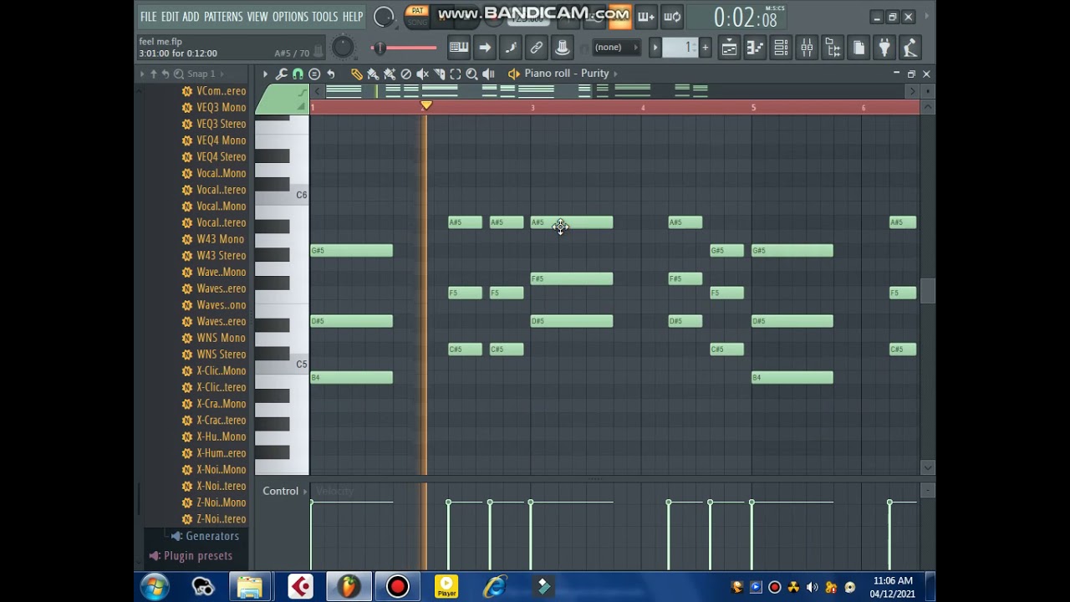Open the piano roll main menu arrow
The width and height of the screenshot is (1070, 602).
[x=265, y=74]
